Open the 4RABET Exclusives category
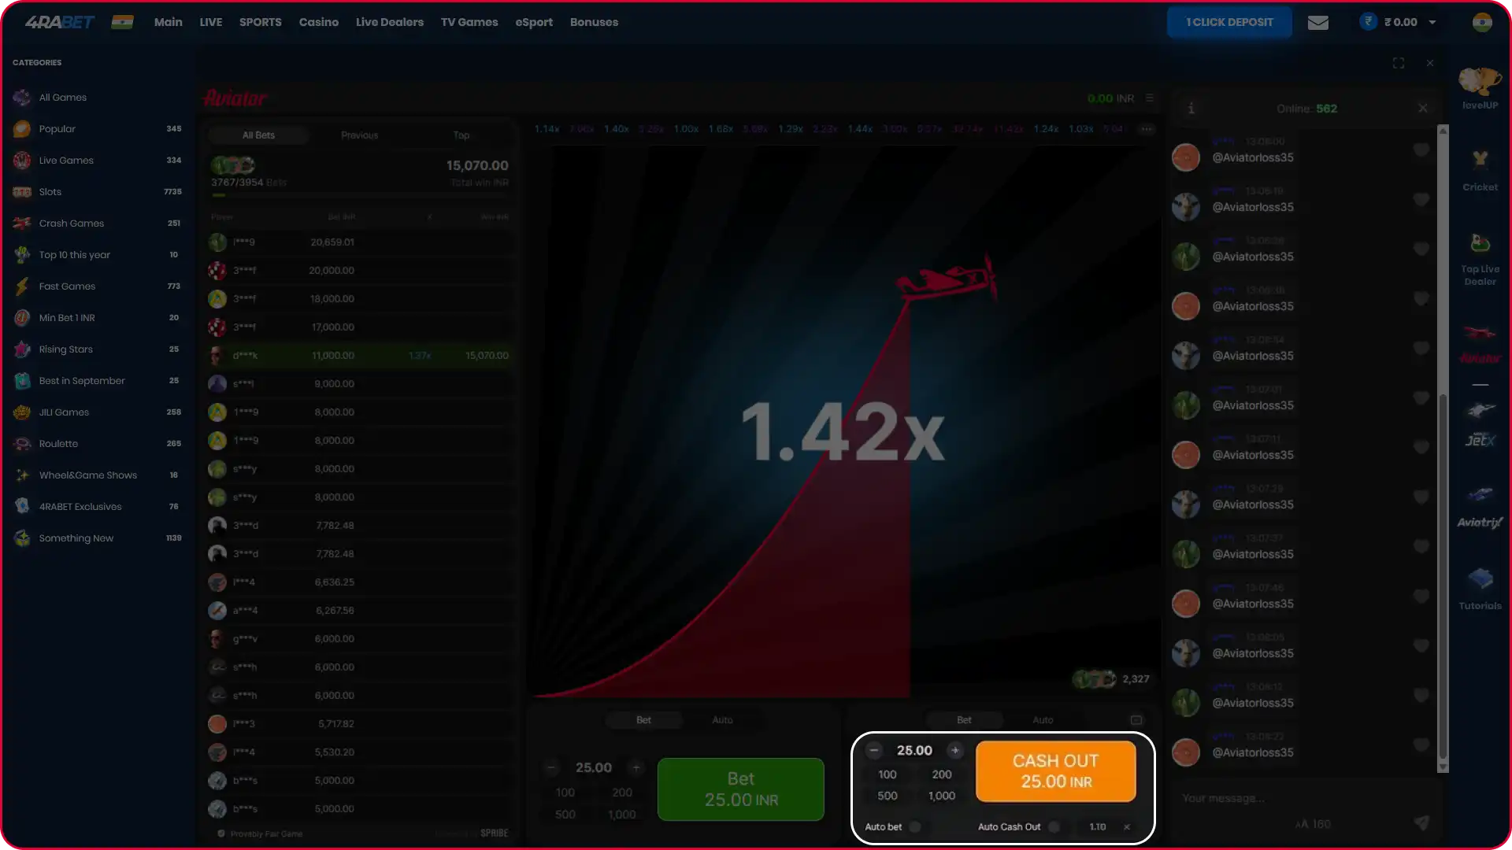The width and height of the screenshot is (1512, 850). [97, 507]
